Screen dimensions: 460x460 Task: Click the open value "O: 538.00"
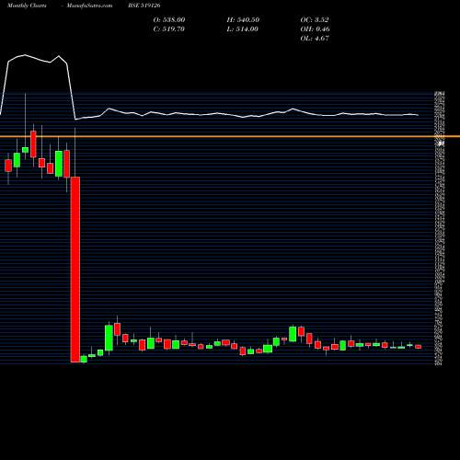[169, 19]
